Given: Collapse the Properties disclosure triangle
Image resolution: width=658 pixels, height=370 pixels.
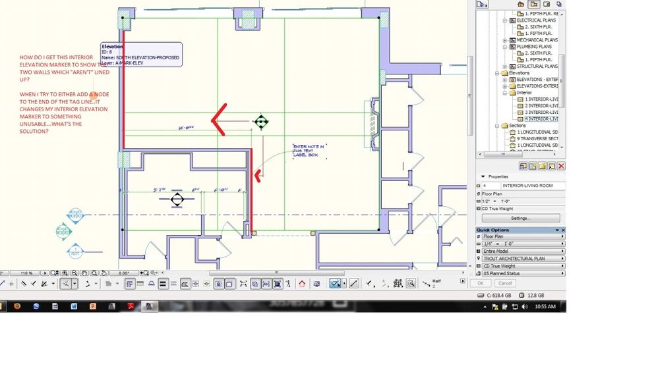Looking at the screenshot, I should (x=483, y=177).
